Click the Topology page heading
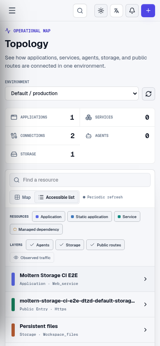This screenshot has width=160, height=346. (x=27, y=44)
